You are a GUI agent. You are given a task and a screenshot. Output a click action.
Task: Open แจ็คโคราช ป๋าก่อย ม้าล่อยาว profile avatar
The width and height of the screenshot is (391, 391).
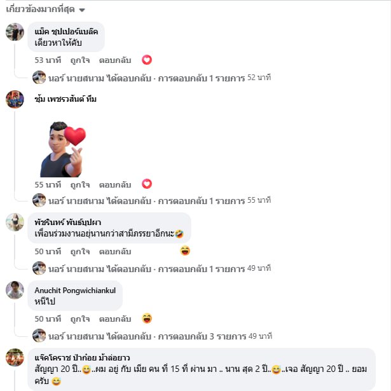pyautogui.click(x=15, y=357)
